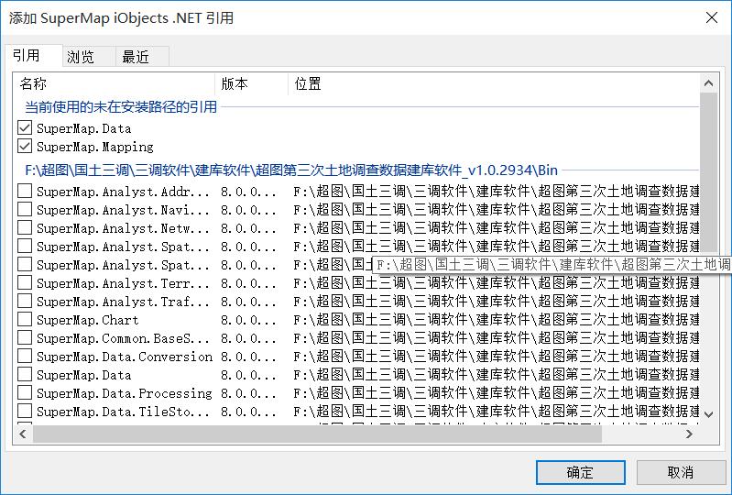Select the 当前使用的未在安装路径的引用 group header
This screenshot has height=495, width=732.
[x=121, y=107]
